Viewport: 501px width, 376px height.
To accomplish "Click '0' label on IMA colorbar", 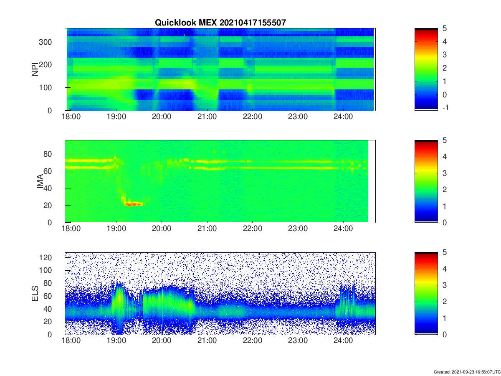I will point(445,222).
